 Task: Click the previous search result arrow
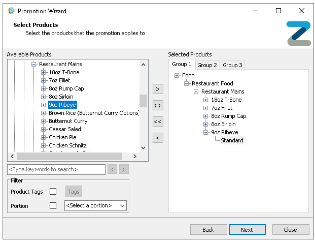[x=113, y=169]
